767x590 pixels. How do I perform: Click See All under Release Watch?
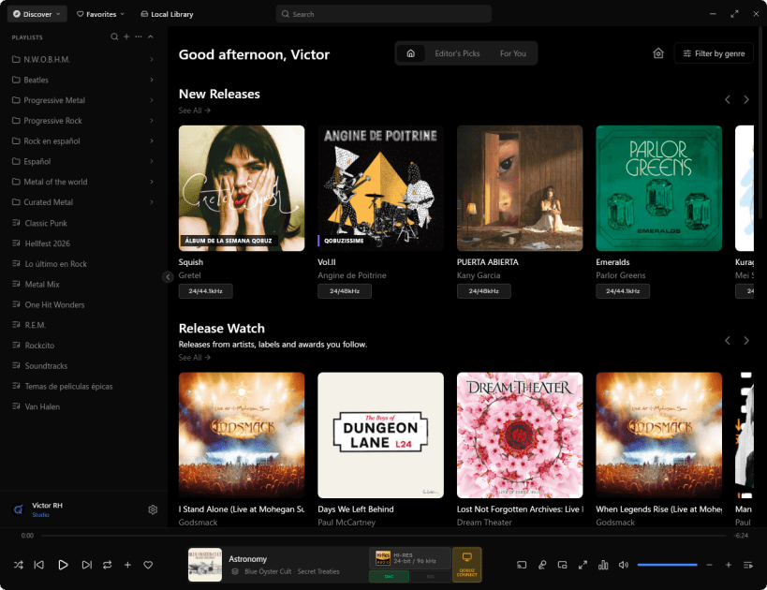[194, 358]
